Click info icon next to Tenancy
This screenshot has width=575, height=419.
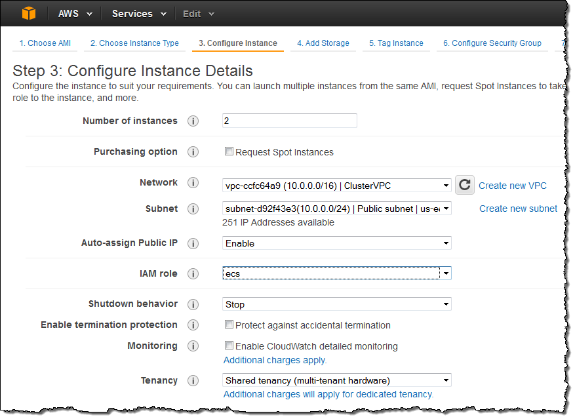click(x=193, y=381)
